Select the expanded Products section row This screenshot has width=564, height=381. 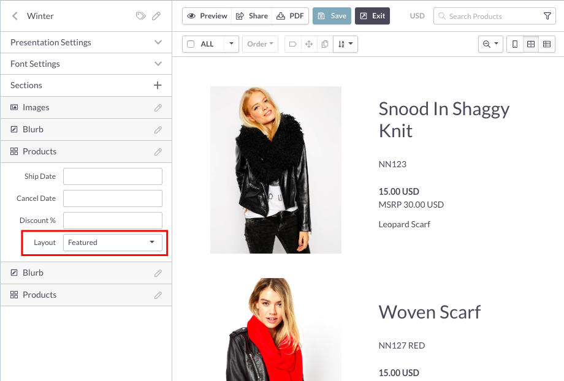pos(86,152)
